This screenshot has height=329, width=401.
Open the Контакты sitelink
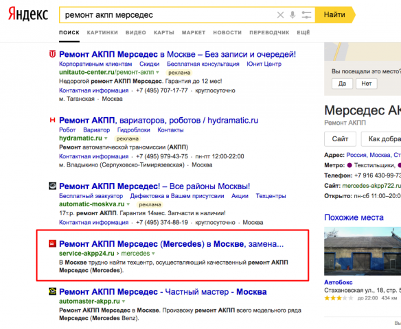coord(170,130)
